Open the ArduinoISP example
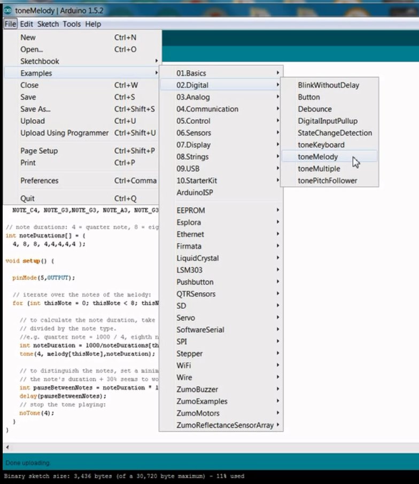 point(221,193)
